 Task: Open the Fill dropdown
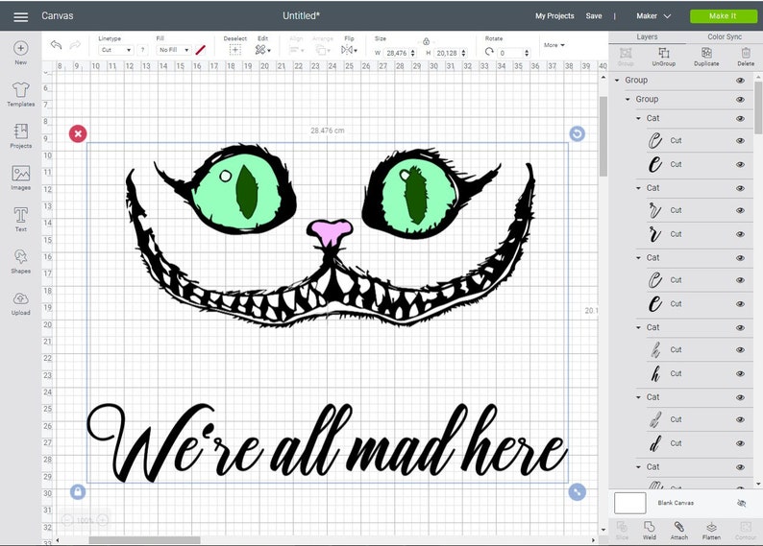point(174,50)
